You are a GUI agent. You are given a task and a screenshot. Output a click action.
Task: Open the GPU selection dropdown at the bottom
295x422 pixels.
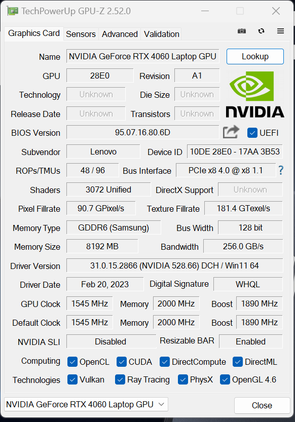click(86, 404)
